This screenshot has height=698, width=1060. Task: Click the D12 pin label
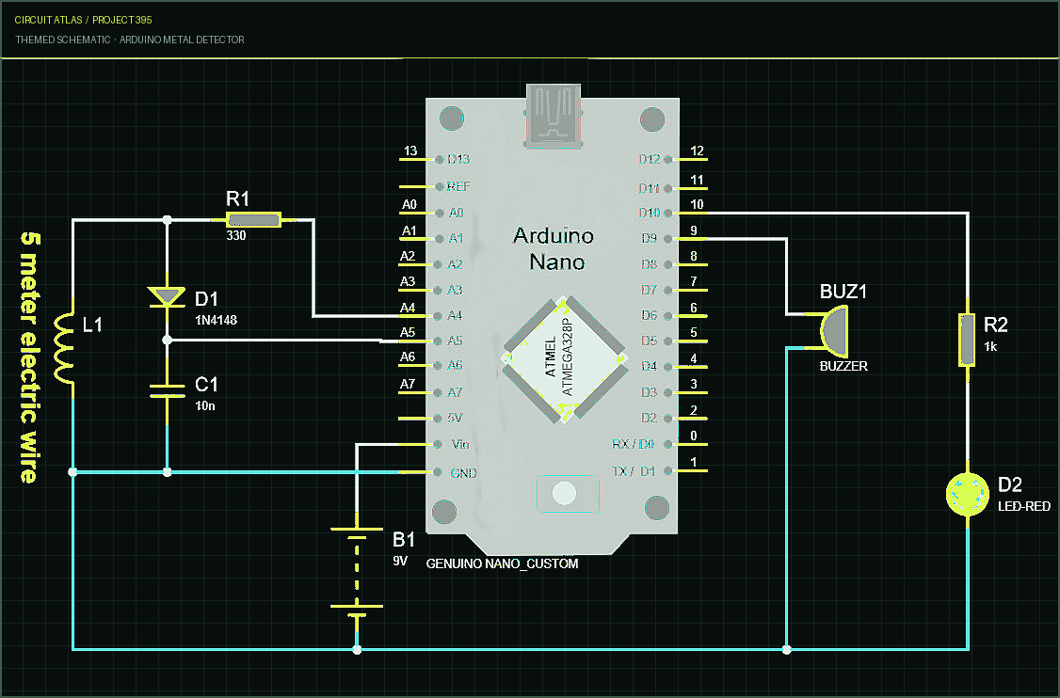click(649, 160)
